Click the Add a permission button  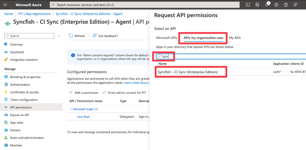[84, 92]
